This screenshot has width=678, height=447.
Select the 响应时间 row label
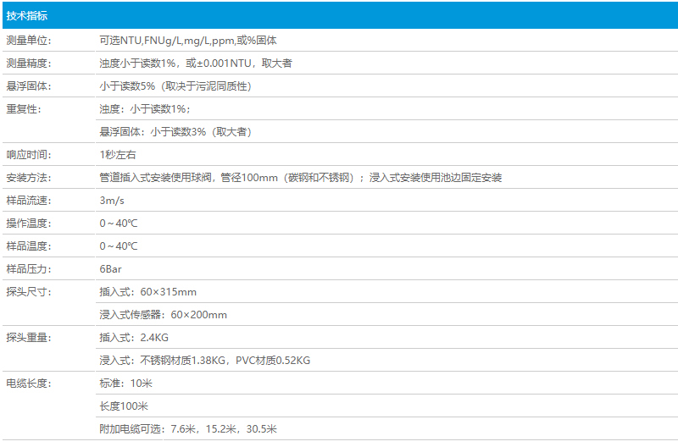coord(29,155)
